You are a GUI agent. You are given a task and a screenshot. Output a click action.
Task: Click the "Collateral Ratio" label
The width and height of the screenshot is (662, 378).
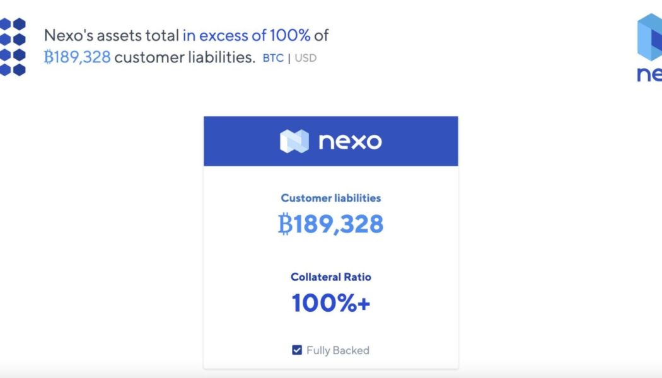coord(331,277)
